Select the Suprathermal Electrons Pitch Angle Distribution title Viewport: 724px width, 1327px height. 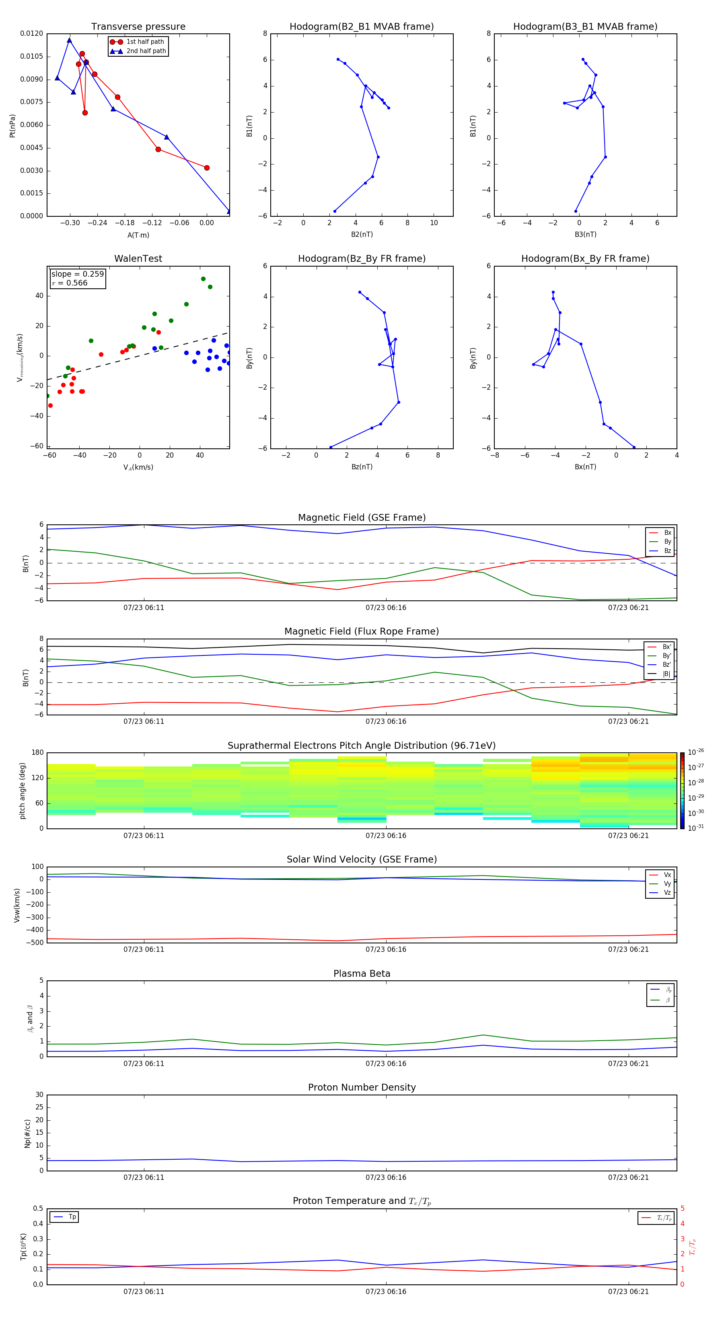pos(362,746)
